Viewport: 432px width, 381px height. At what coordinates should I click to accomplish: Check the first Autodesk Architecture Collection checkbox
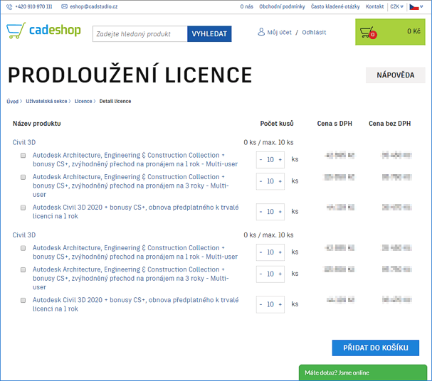[23, 156]
